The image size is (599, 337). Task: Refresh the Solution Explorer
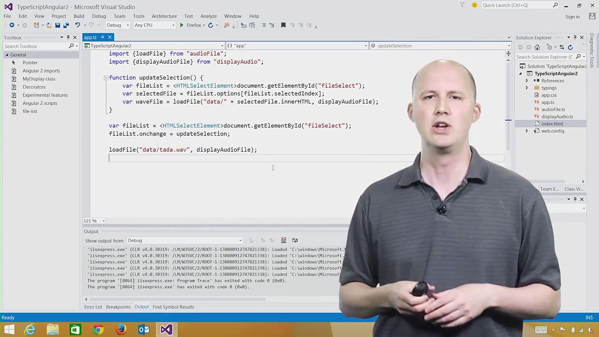pos(570,47)
